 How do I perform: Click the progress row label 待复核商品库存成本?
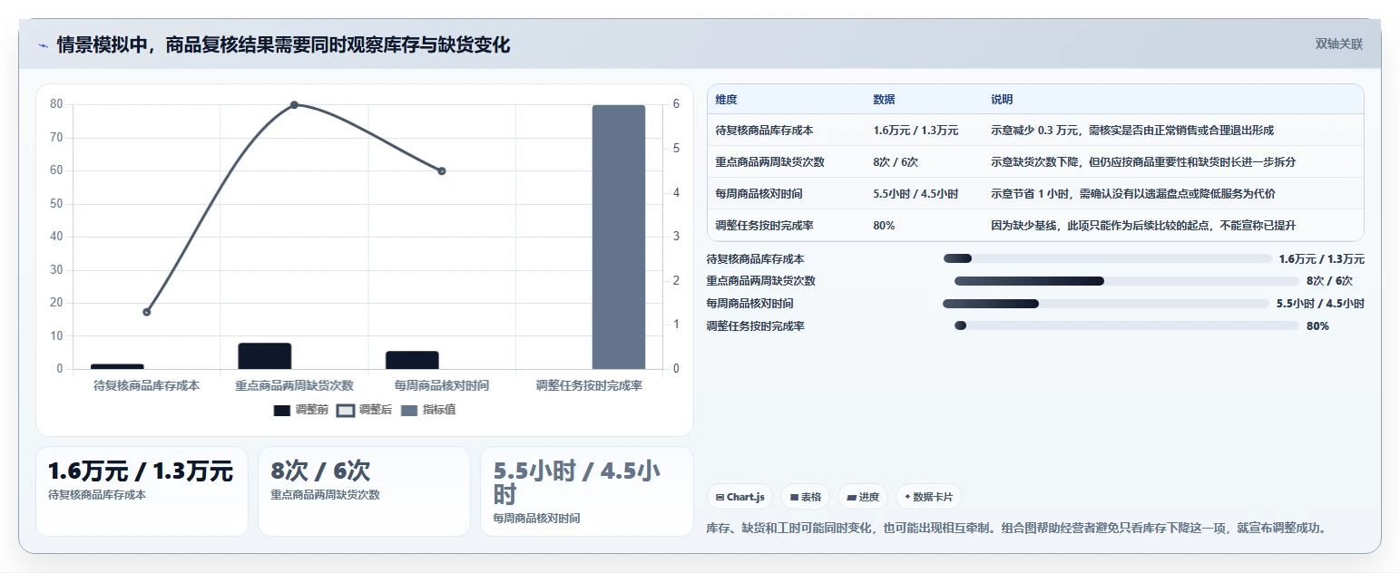(755, 259)
